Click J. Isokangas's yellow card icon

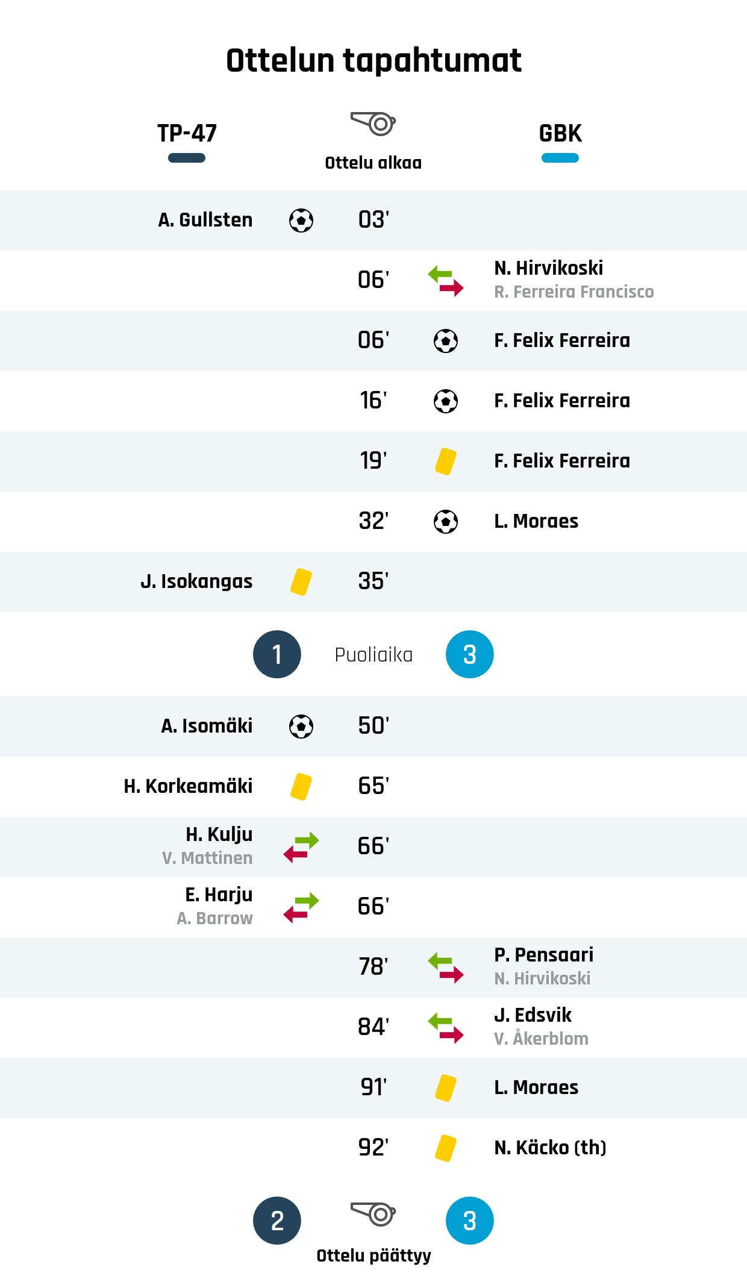click(301, 582)
